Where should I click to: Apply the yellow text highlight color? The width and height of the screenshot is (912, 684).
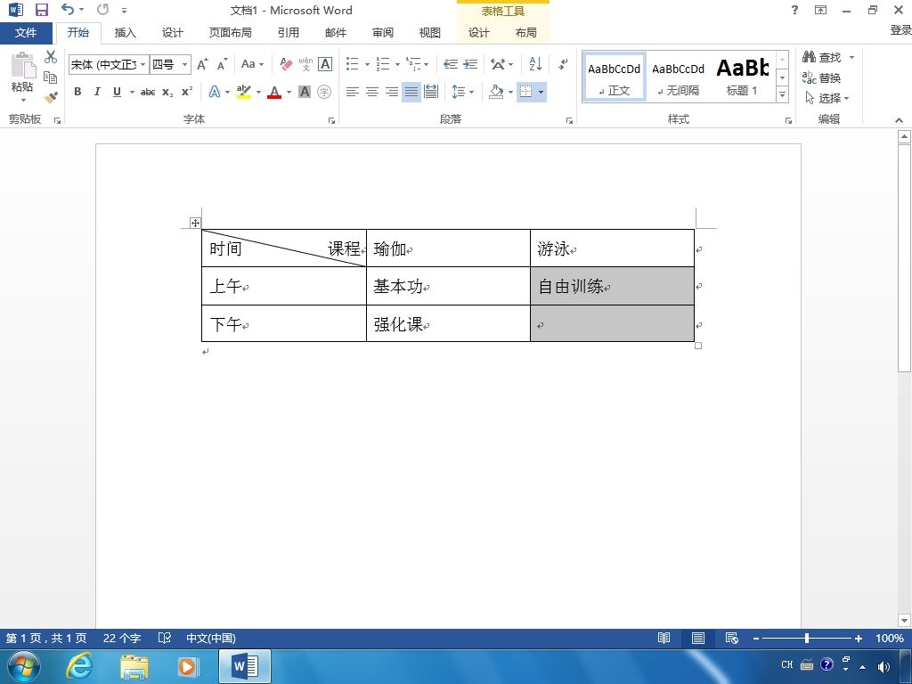(x=244, y=92)
